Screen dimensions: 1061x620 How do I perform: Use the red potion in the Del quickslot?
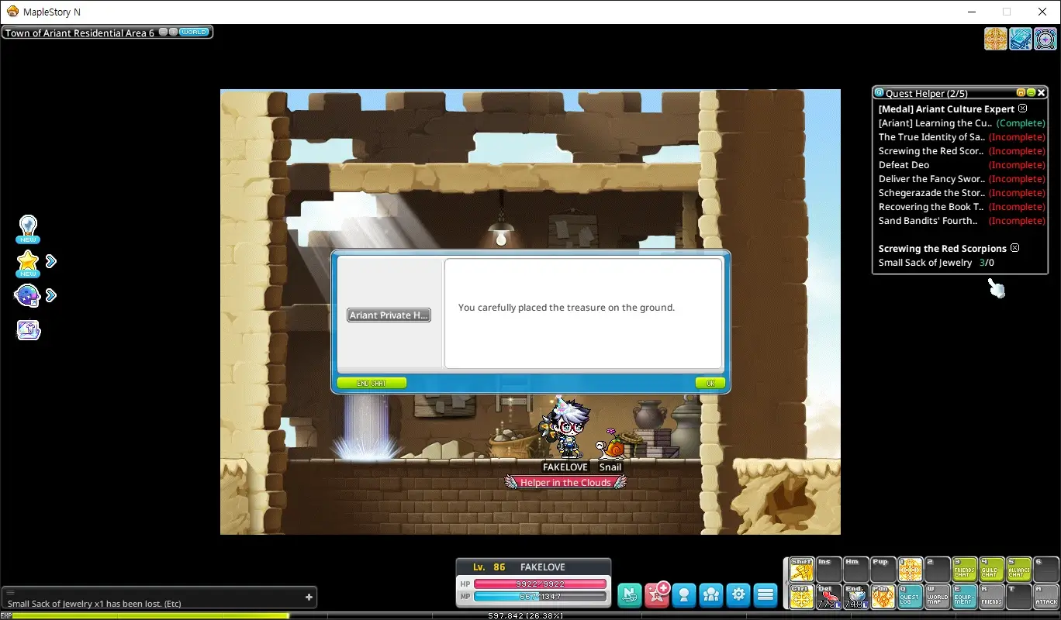[x=829, y=596]
